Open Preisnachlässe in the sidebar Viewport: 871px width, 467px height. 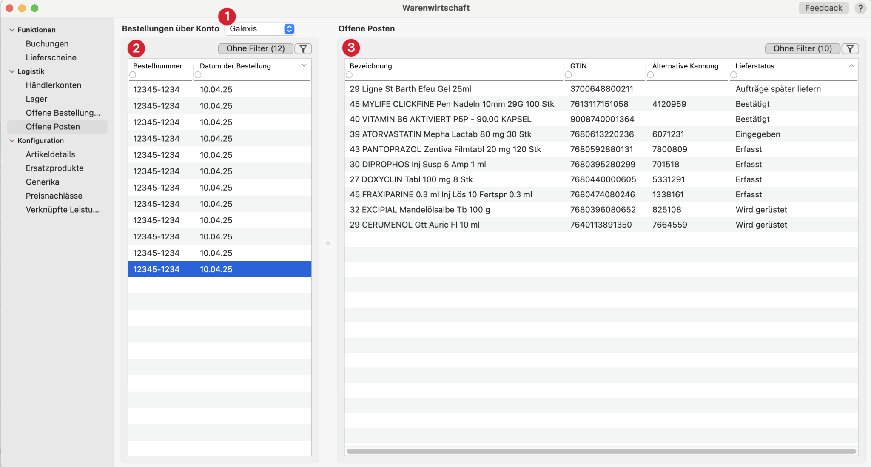54,196
